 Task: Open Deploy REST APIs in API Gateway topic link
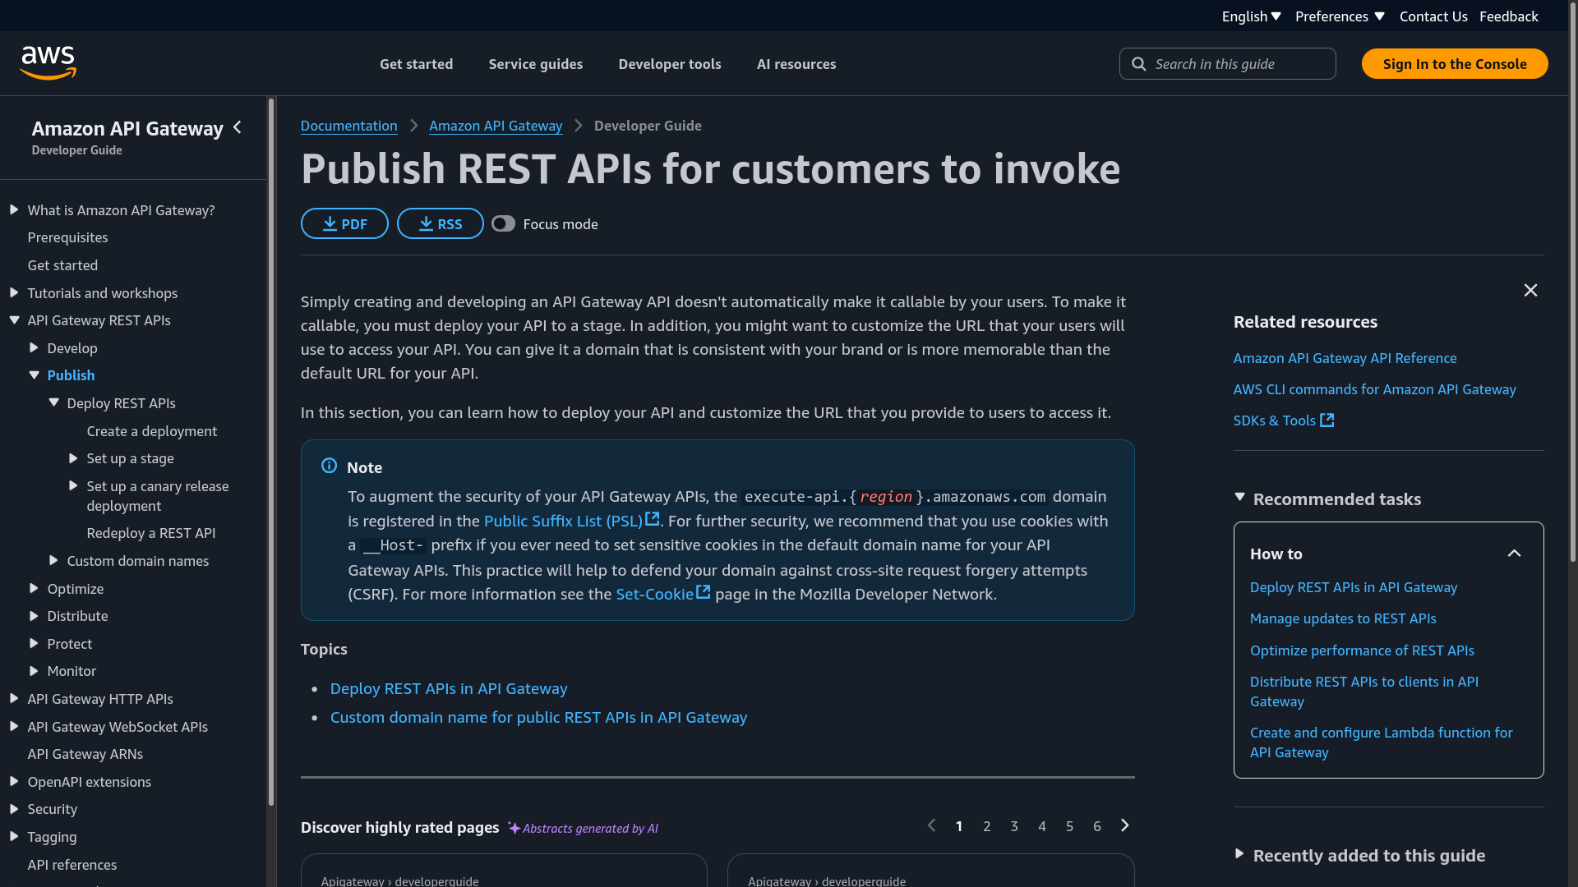click(449, 688)
